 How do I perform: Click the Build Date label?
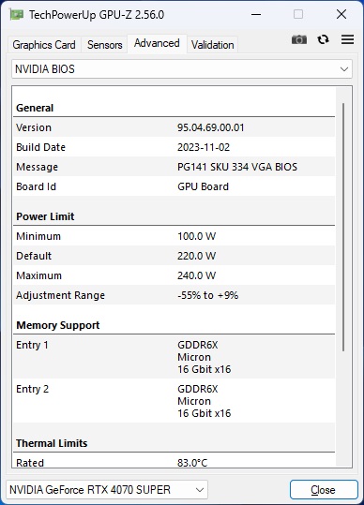(40, 147)
